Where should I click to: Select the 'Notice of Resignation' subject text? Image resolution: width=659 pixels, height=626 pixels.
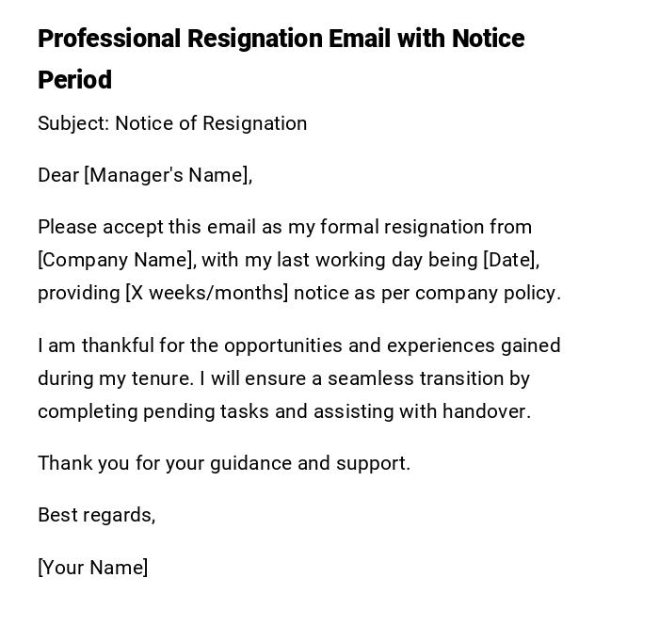coord(211,123)
